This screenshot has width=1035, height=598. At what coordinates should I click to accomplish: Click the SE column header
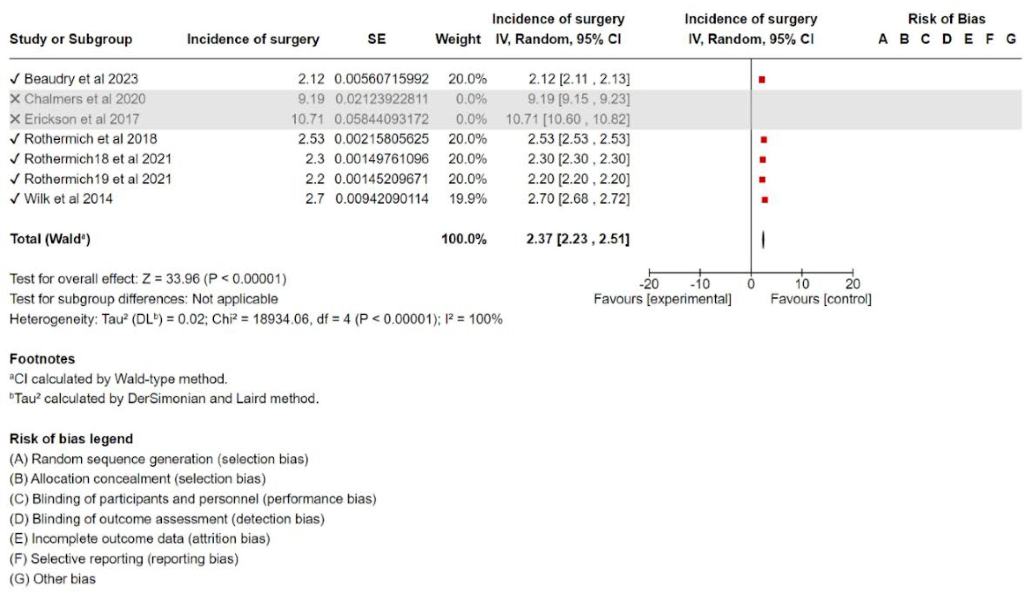coord(376,39)
